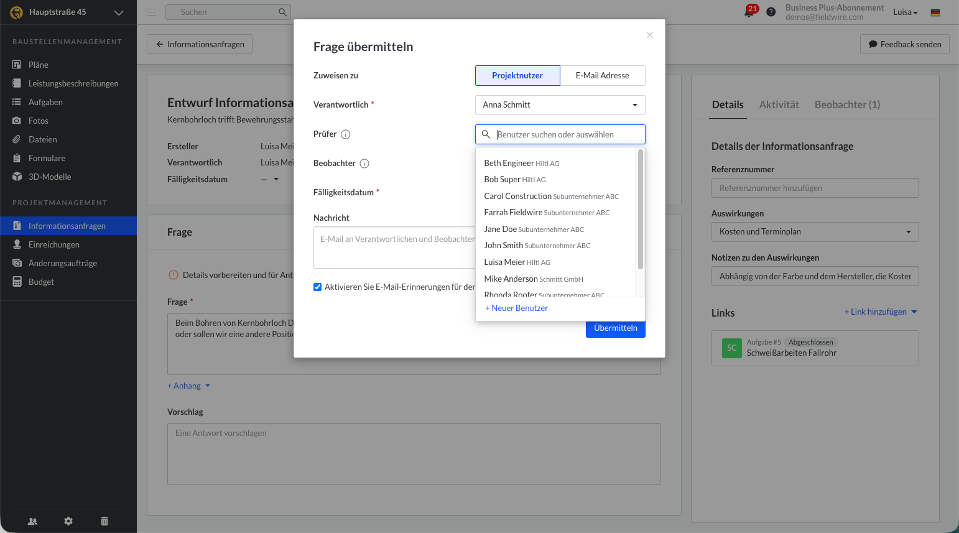
Task: Click the trash bin icon
Action: pos(104,521)
